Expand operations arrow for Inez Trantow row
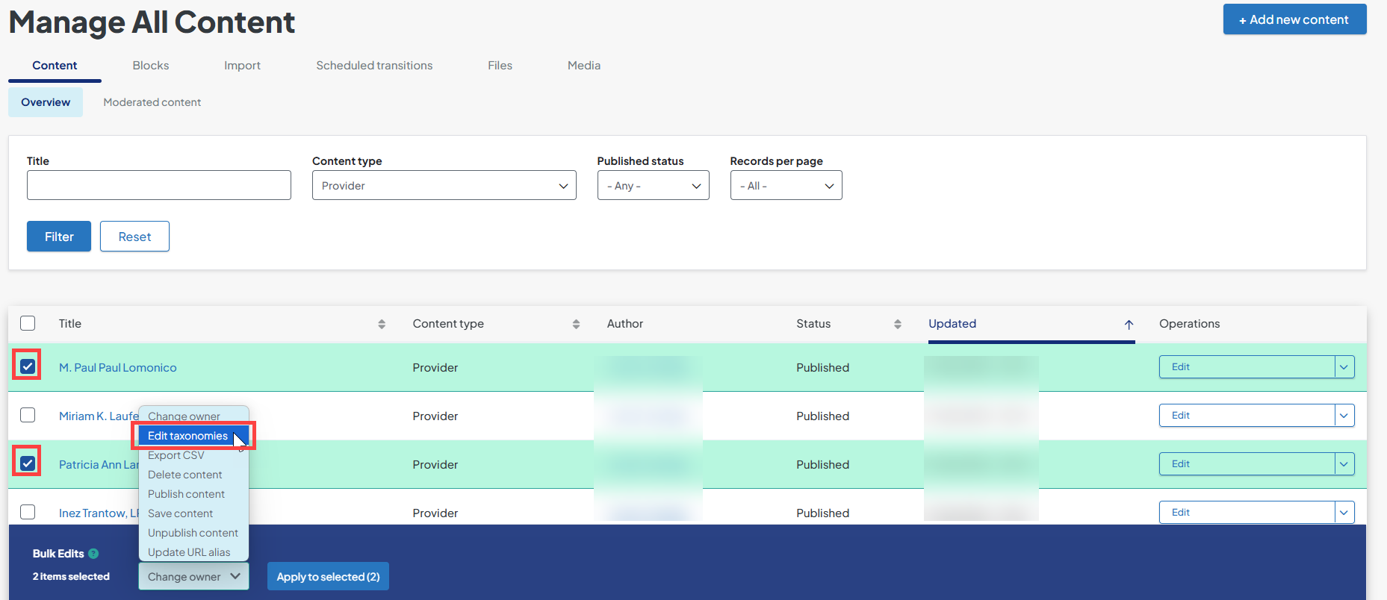The width and height of the screenshot is (1387, 600). (1344, 513)
